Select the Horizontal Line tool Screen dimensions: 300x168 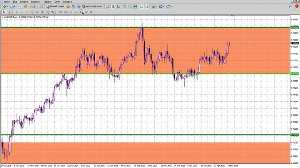(22, 12)
